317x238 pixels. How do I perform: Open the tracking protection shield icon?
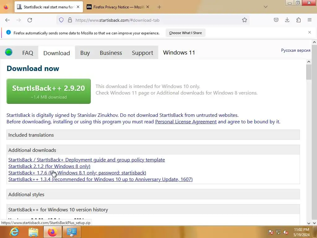61,20
